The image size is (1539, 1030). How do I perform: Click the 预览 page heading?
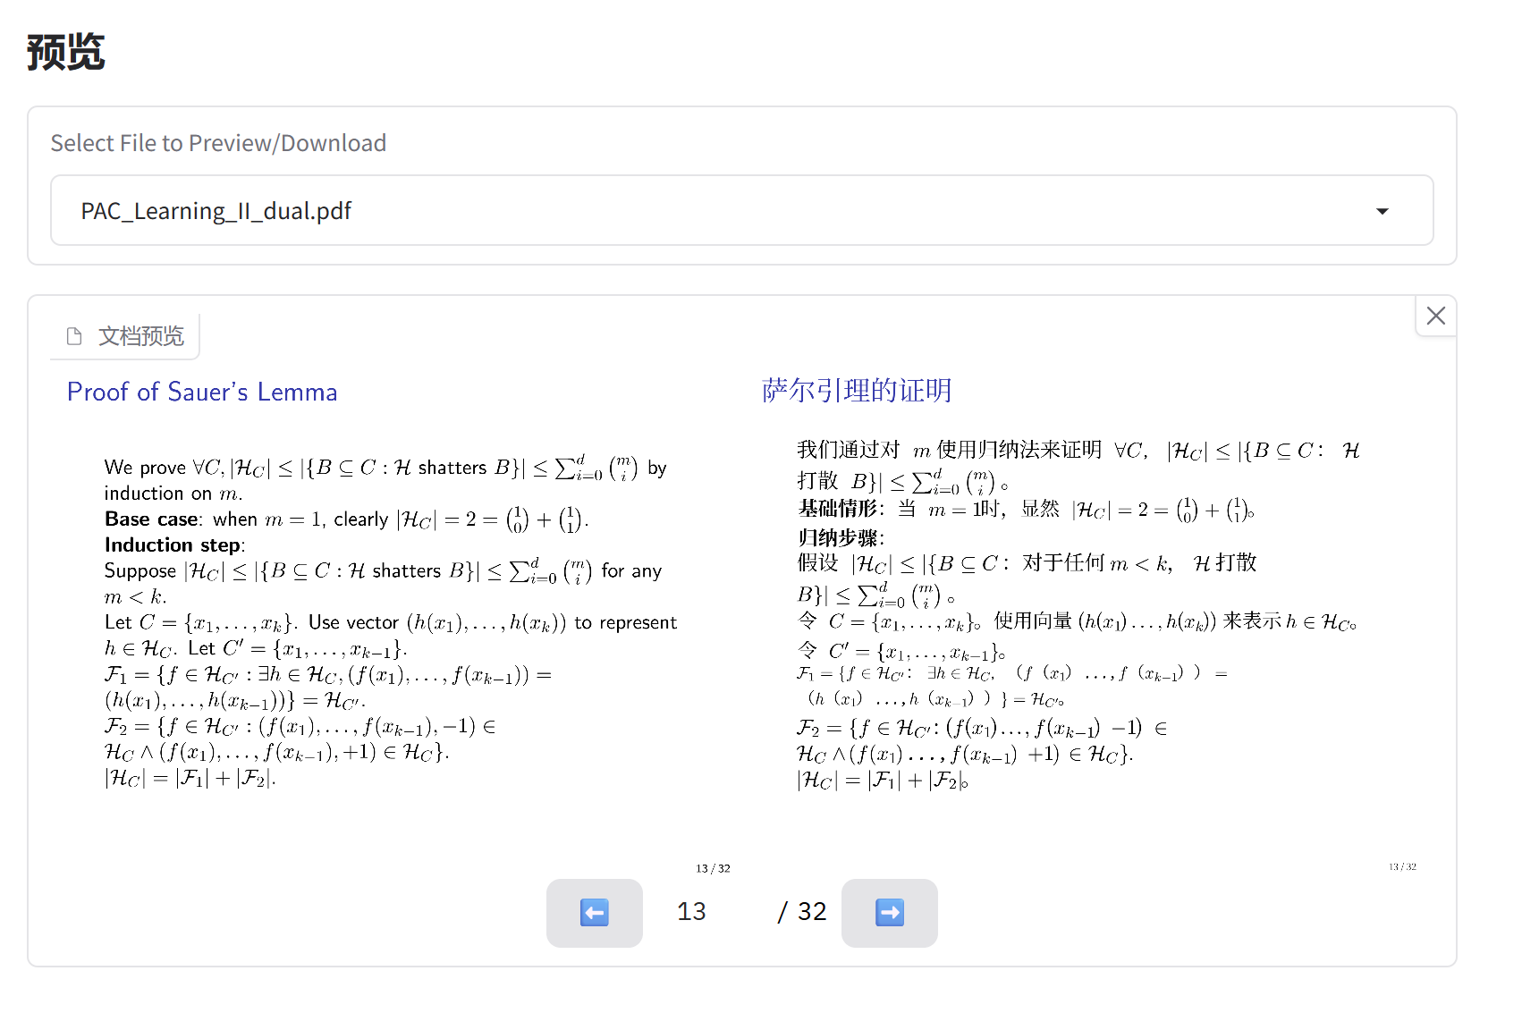(65, 52)
